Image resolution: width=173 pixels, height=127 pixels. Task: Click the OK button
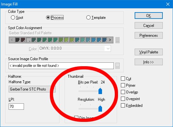pyautogui.click(x=148, y=16)
